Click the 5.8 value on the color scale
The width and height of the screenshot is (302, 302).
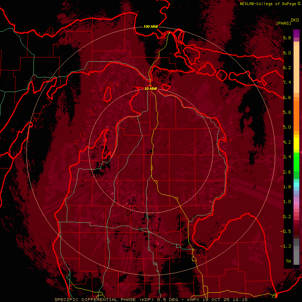coord(287,112)
